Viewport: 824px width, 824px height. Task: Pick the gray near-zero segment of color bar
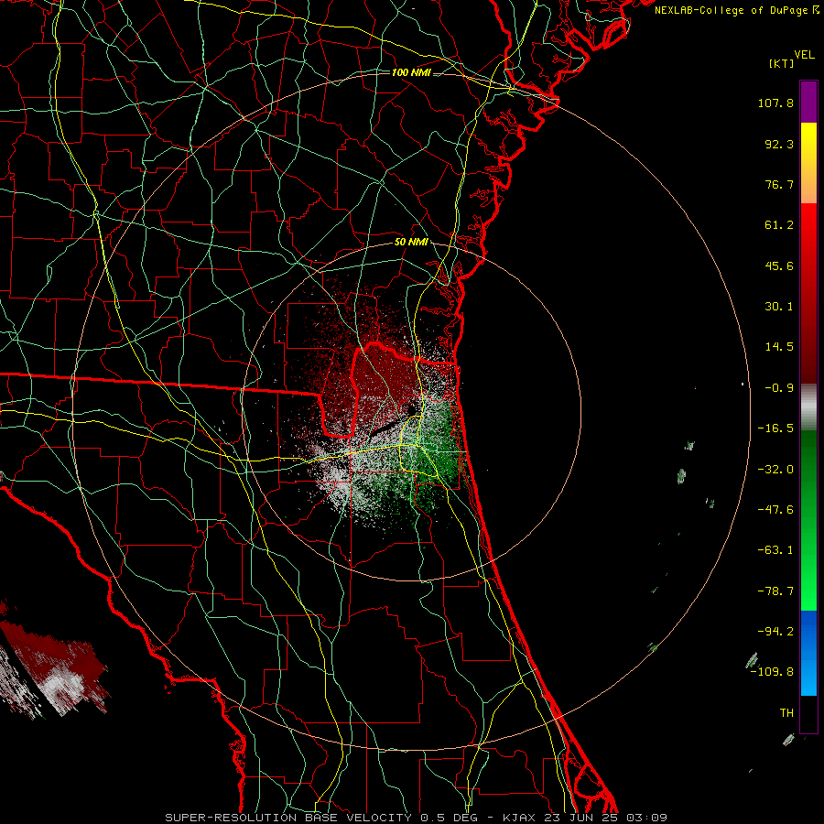coord(808,407)
